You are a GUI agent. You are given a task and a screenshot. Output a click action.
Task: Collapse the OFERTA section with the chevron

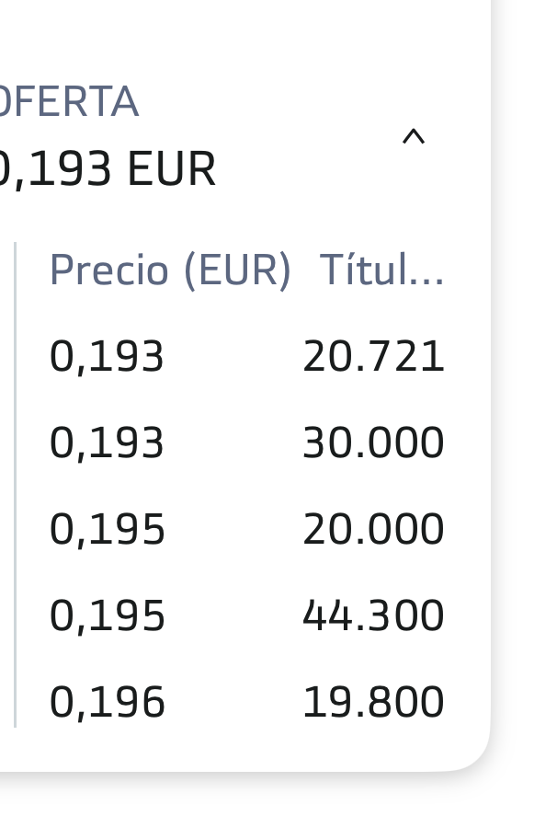[x=414, y=137]
